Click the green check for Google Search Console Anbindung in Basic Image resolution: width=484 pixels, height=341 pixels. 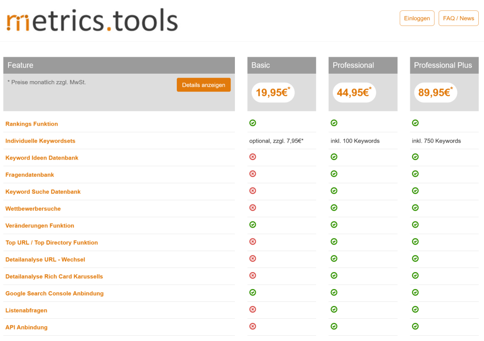click(x=252, y=292)
